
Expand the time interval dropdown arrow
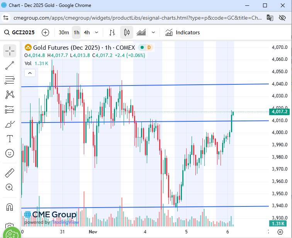click(97, 32)
